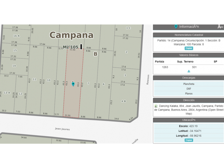Click the Rawson street label

click(x=148, y=80)
